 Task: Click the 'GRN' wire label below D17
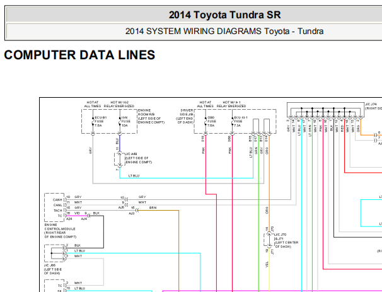tap(256, 151)
